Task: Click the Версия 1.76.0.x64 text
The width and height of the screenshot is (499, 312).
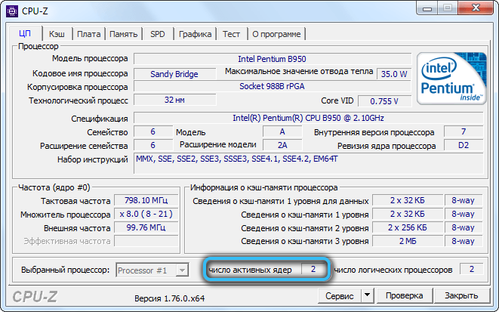Action: (169, 298)
